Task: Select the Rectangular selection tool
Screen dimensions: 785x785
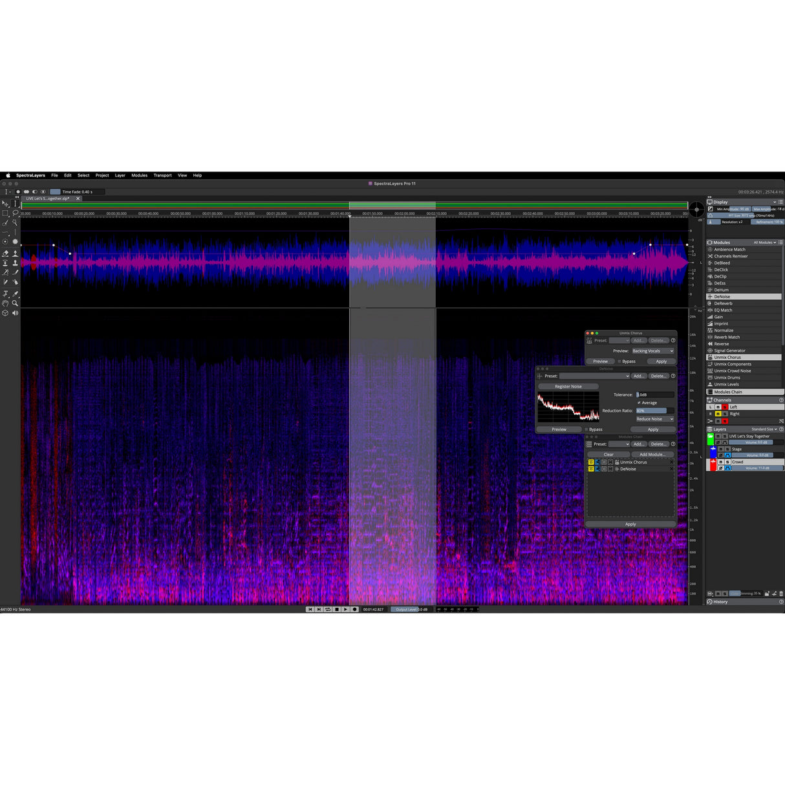Action: (5, 213)
